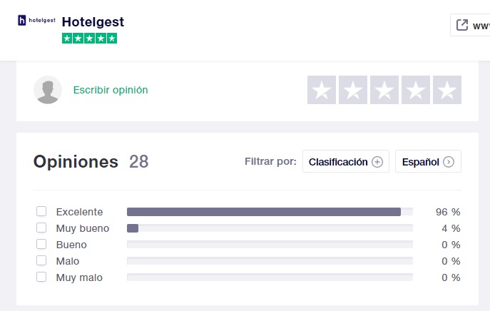
Task: Enable the Malo rating checkbox
Action: [x=41, y=261]
